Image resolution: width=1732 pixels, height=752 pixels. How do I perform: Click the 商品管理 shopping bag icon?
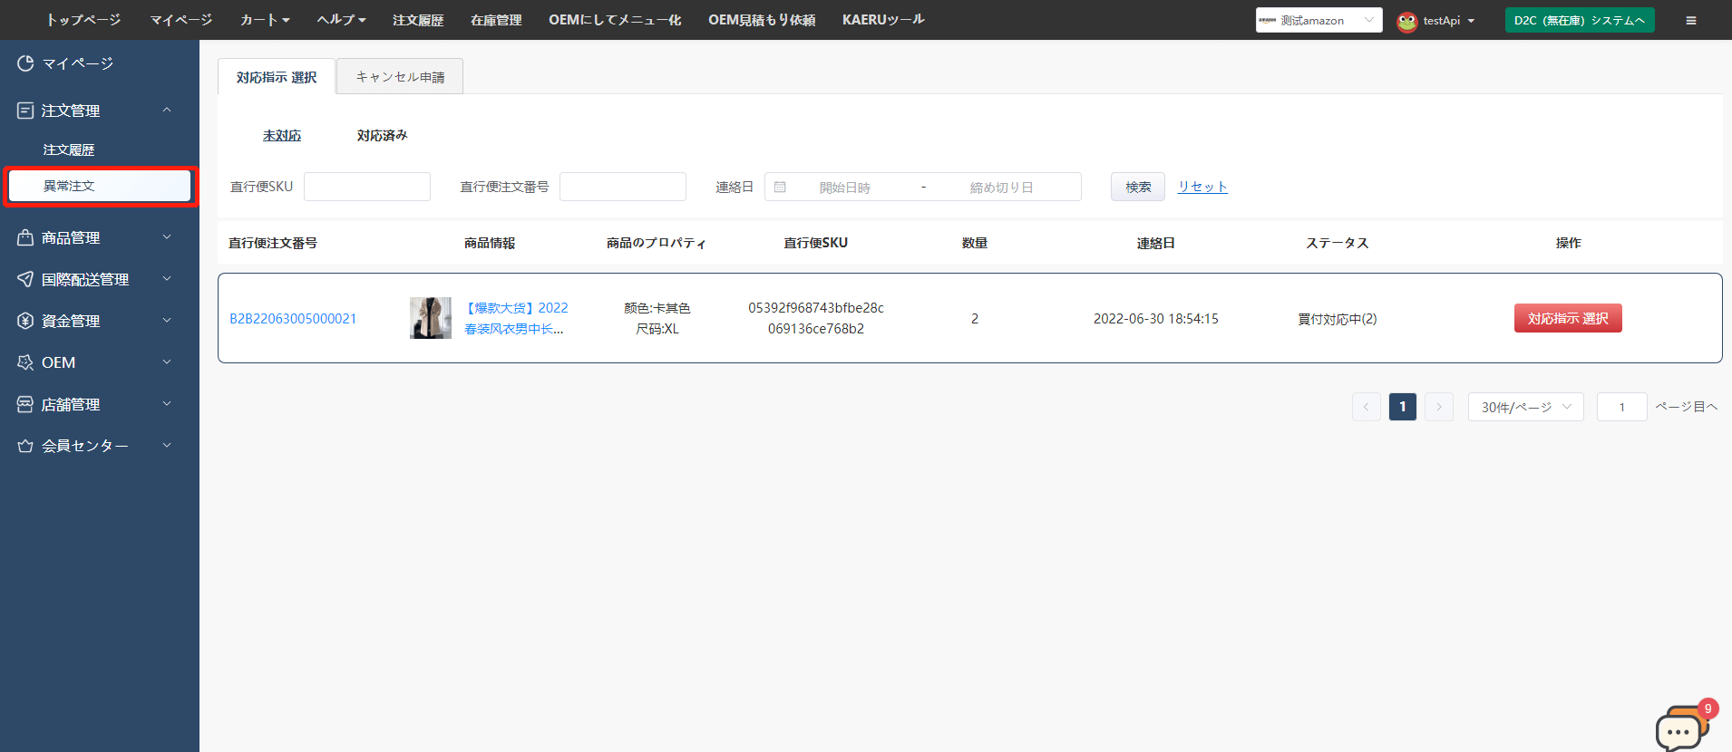(25, 237)
